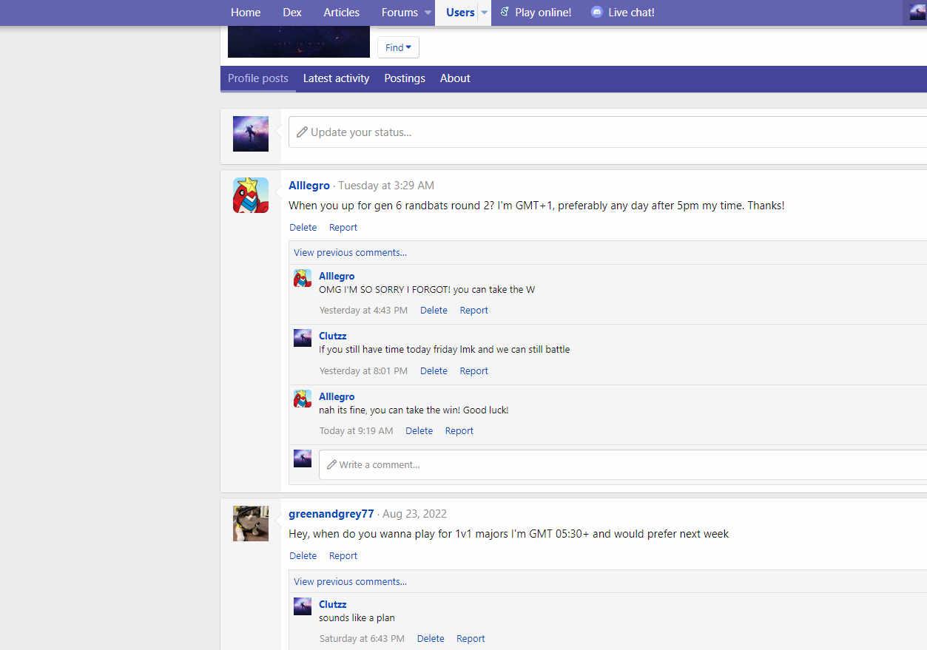This screenshot has width=927, height=650.
Task: Switch to the Latest activity tab
Action: [336, 78]
